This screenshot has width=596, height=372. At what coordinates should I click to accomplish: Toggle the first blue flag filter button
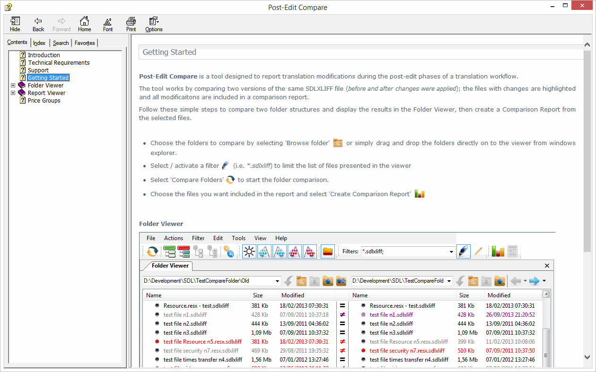[264, 251]
